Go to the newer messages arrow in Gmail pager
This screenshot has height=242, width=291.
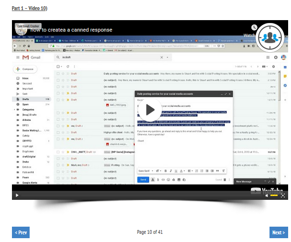point(251,67)
